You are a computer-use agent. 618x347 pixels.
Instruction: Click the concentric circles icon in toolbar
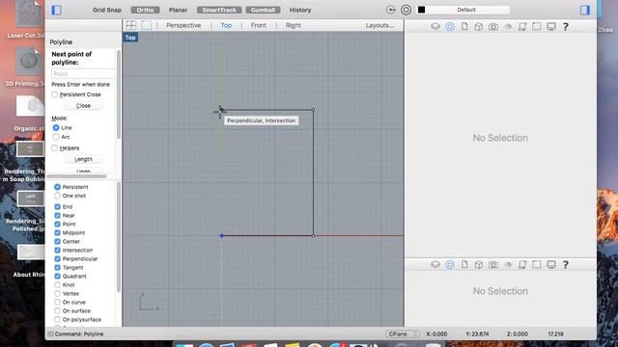[406, 10]
